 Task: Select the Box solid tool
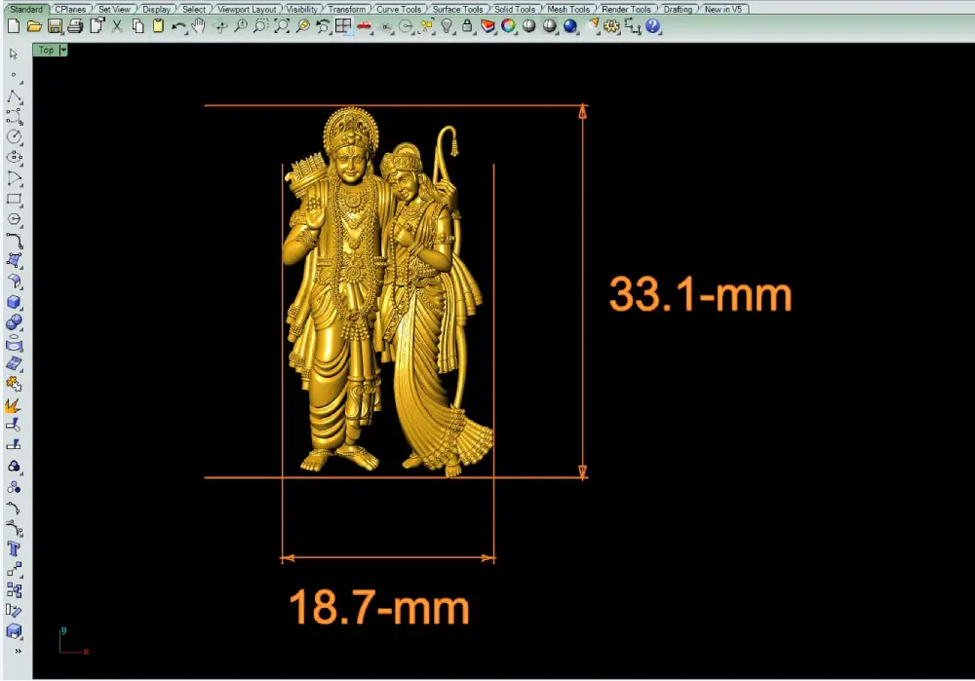(14, 302)
